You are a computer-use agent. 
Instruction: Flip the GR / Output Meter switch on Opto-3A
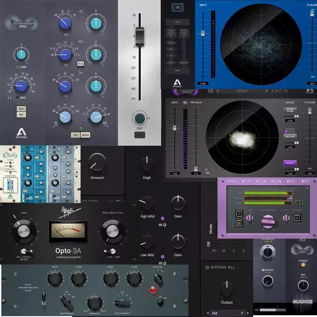pos(26,251)
